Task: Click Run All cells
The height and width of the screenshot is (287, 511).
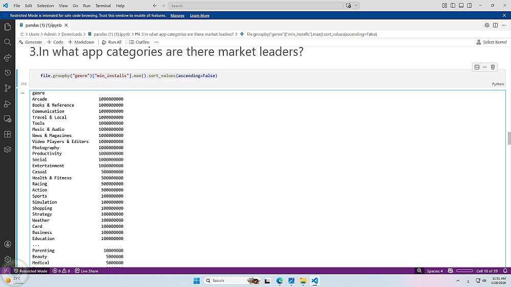Action: pyautogui.click(x=112, y=42)
